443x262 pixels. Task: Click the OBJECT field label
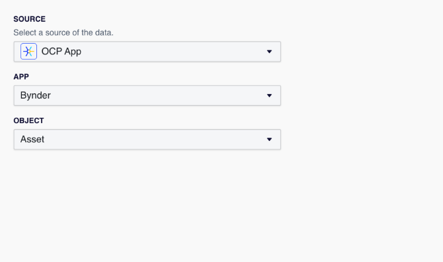click(28, 120)
